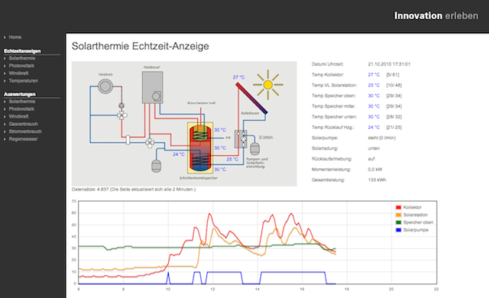Click the red Kollektor legend swatch
The image size is (489, 298).
pos(398,207)
